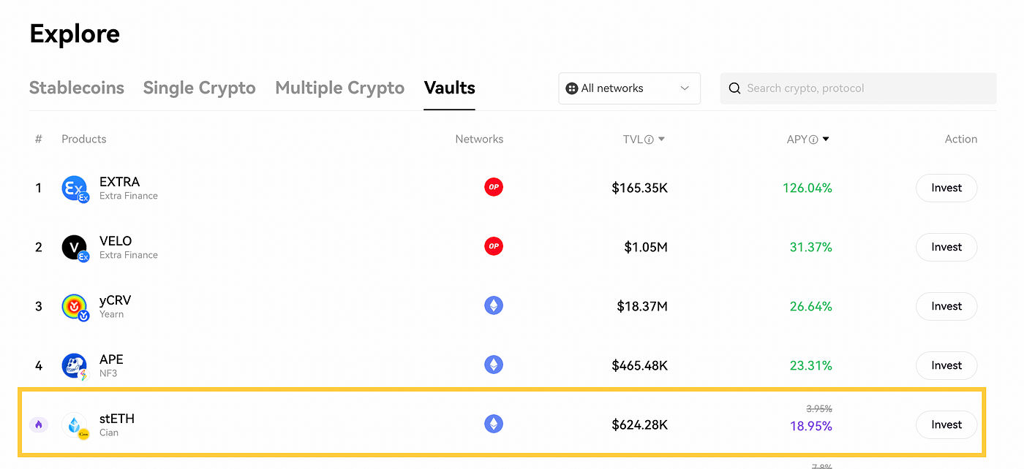Click the VELO token icon
1024x469 pixels.
tap(75, 248)
